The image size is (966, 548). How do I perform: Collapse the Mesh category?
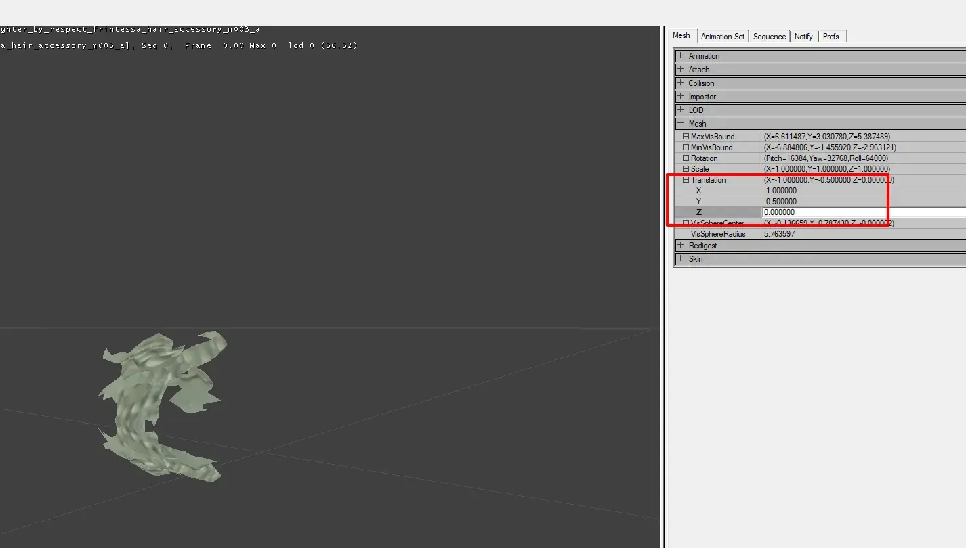tap(681, 123)
